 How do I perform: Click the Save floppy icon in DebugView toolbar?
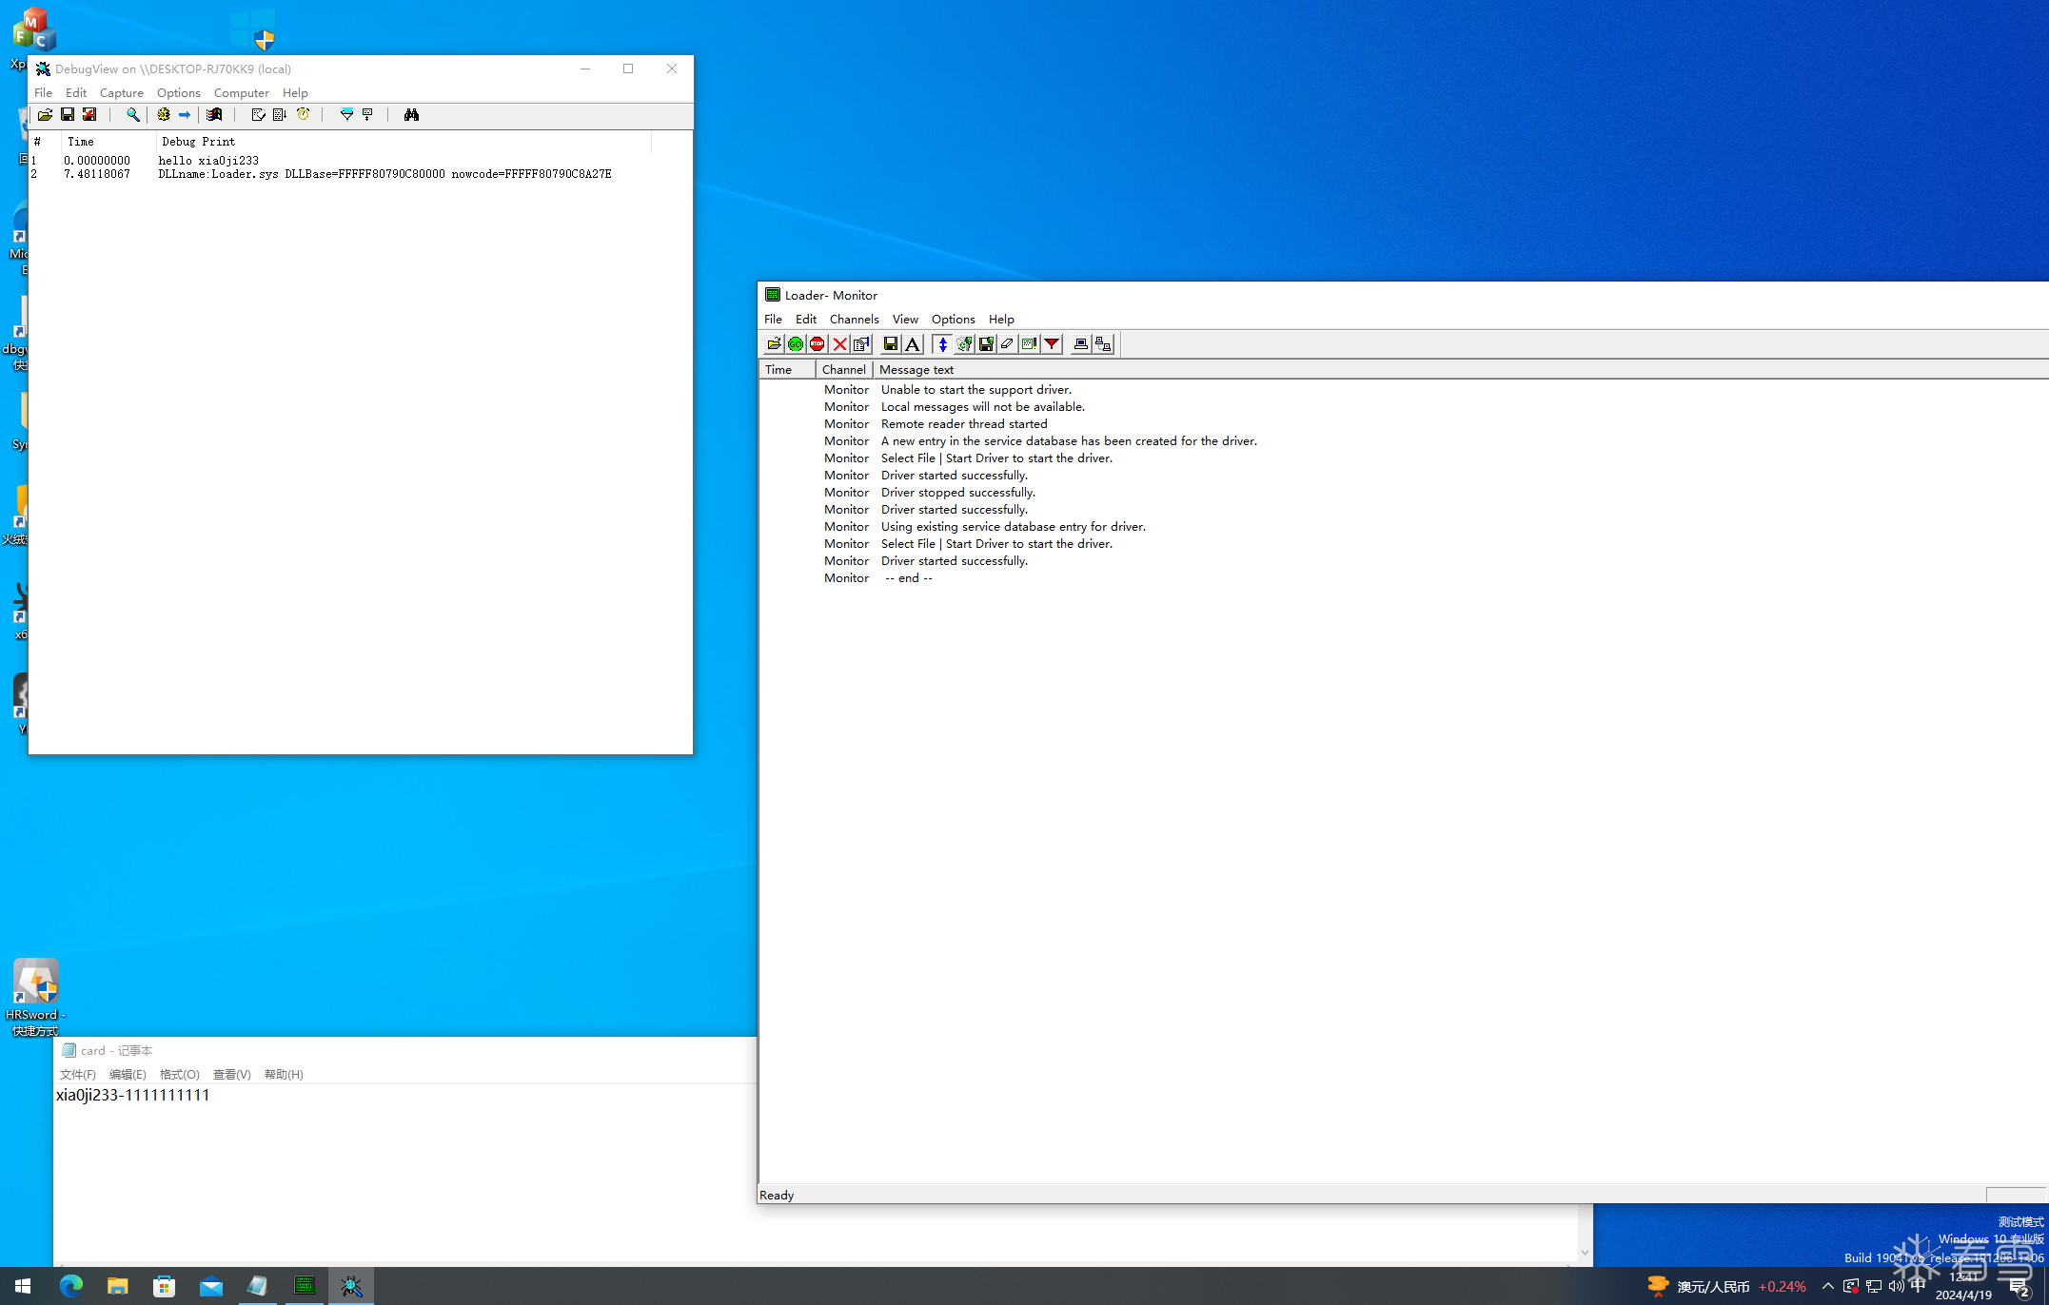[x=68, y=115]
